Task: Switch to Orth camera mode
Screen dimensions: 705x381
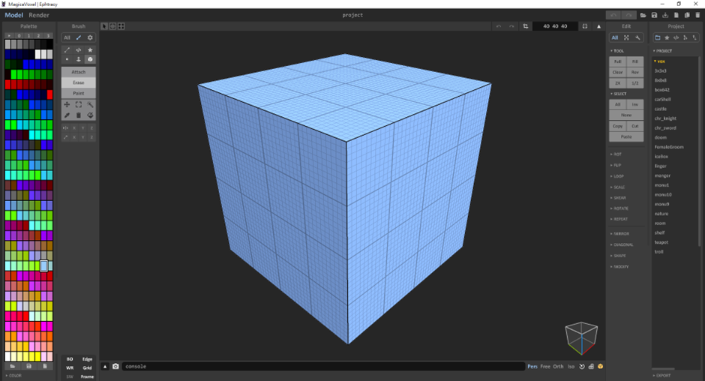Action: coord(558,367)
